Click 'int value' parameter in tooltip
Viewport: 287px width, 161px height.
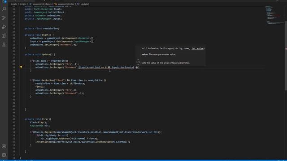pyautogui.click(x=197, y=48)
